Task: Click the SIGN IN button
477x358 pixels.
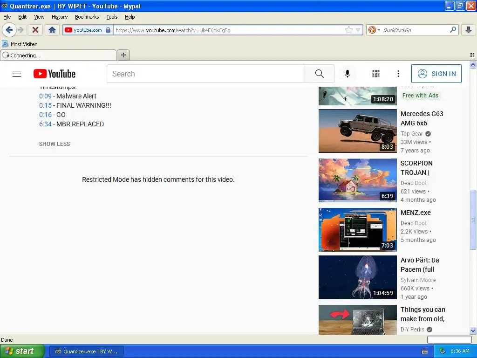Action: (436, 74)
